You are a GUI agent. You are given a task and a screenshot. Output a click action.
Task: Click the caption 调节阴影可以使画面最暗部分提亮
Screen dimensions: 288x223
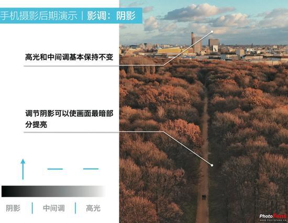coord(69,119)
